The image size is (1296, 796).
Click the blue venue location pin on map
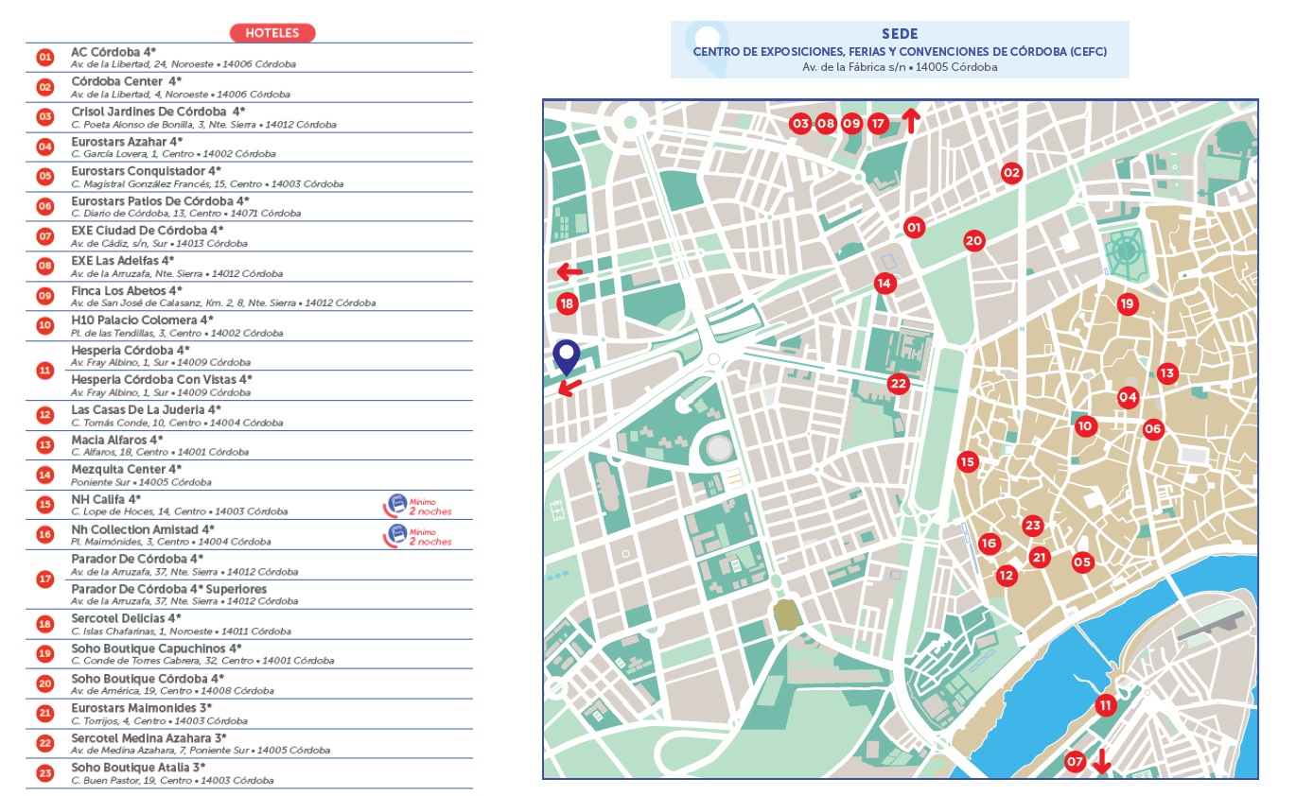pos(566,356)
